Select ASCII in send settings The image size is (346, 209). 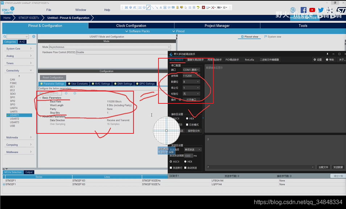tap(174, 162)
